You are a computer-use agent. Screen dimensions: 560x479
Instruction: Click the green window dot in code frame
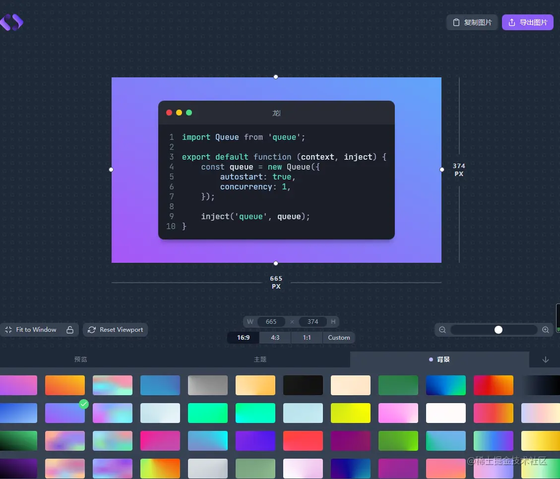pos(189,113)
